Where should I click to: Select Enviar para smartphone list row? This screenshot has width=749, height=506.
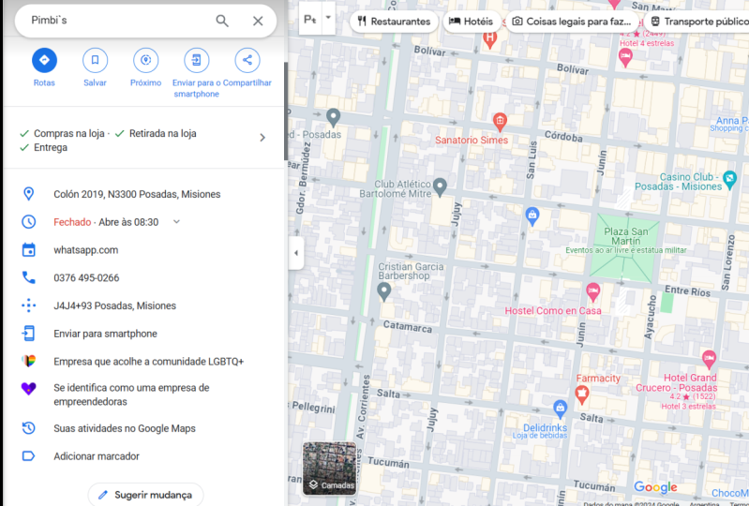click(143, 334)
